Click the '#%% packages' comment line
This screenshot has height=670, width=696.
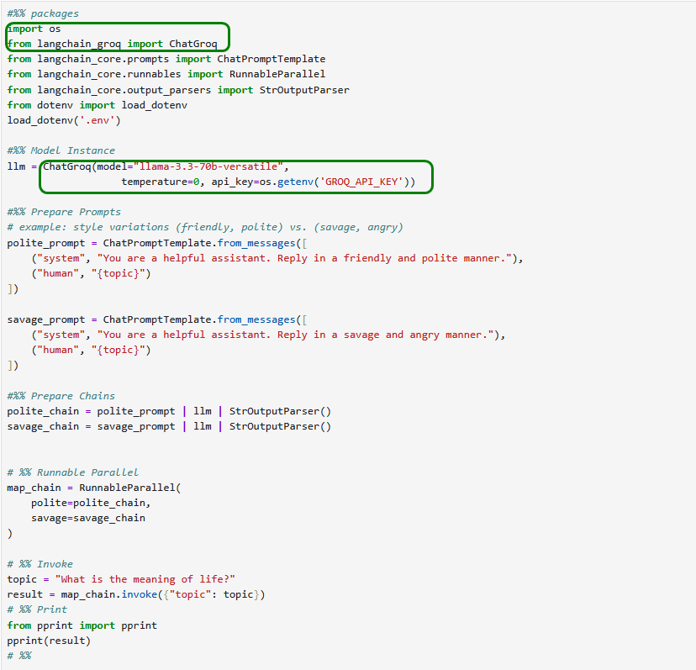point(43,13)
